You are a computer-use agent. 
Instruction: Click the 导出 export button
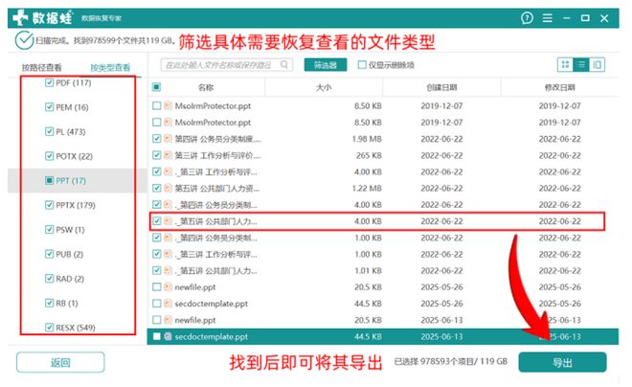(x=562, y=362)
